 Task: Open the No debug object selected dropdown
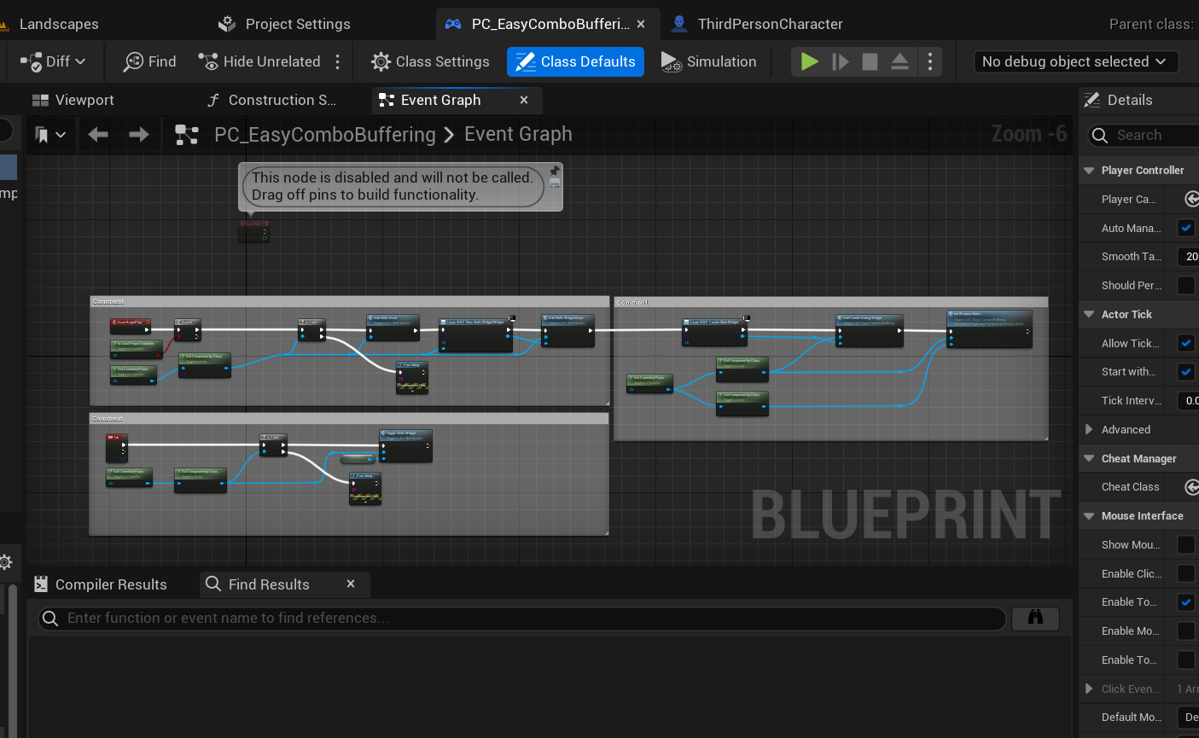[1075, 61]
